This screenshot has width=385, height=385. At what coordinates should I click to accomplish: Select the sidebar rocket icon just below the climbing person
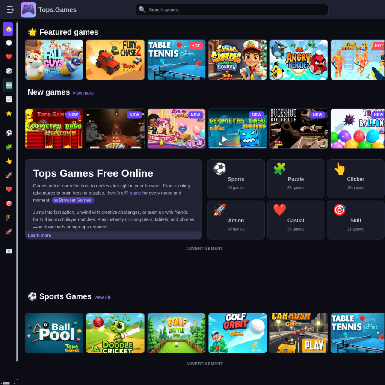click(x=9, y=231)
